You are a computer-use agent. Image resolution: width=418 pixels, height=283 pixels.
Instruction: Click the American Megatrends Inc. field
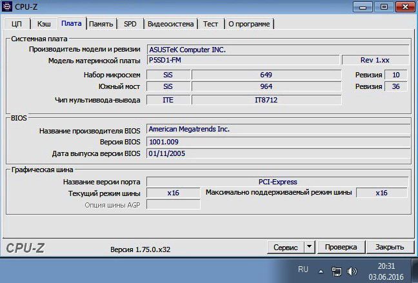(x=278, y=129)
